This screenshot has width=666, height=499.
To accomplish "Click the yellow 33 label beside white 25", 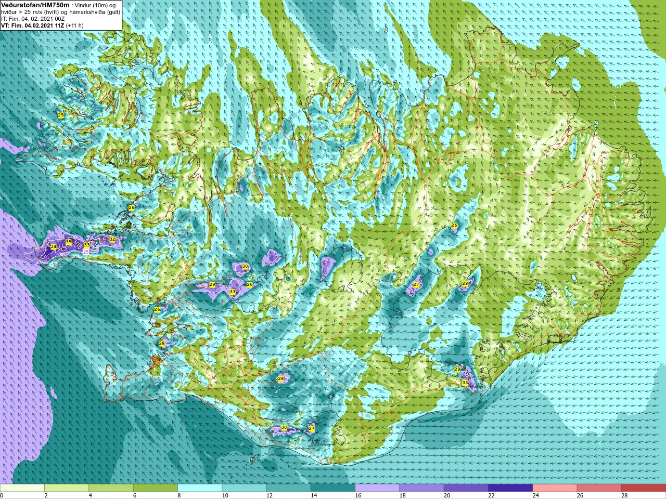I will [x=86, y=245].
